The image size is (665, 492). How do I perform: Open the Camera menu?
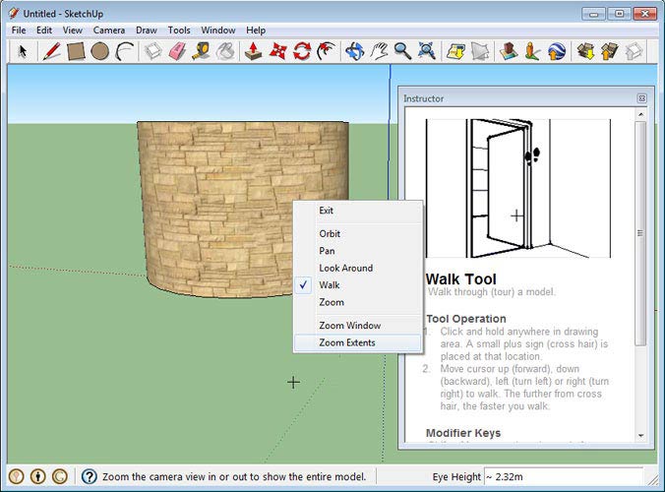108,31
